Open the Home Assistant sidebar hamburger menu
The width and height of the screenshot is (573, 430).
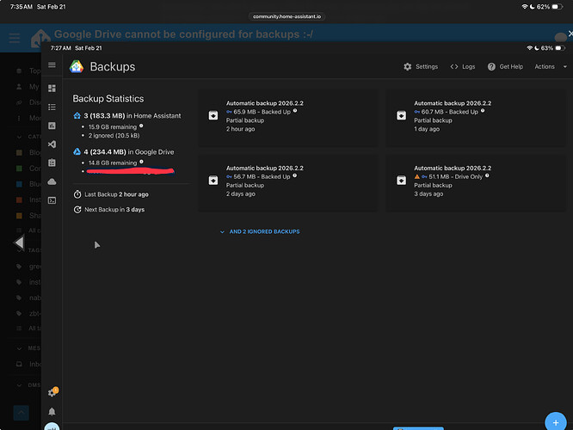point(52,65)
